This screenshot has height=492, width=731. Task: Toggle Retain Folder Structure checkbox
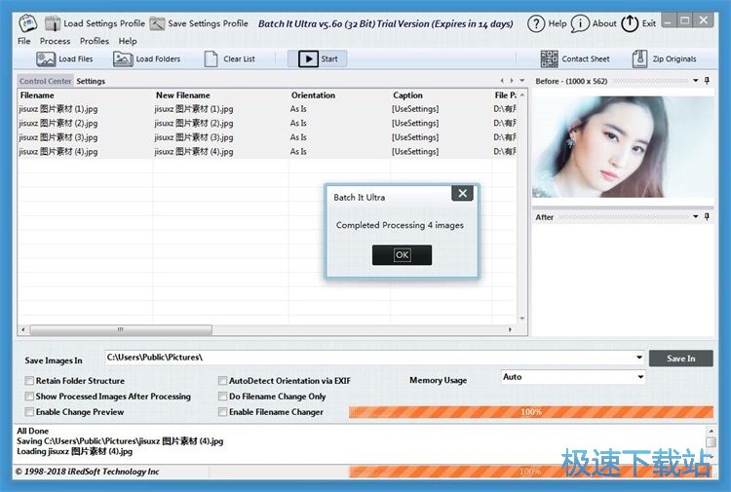(29, 381)
